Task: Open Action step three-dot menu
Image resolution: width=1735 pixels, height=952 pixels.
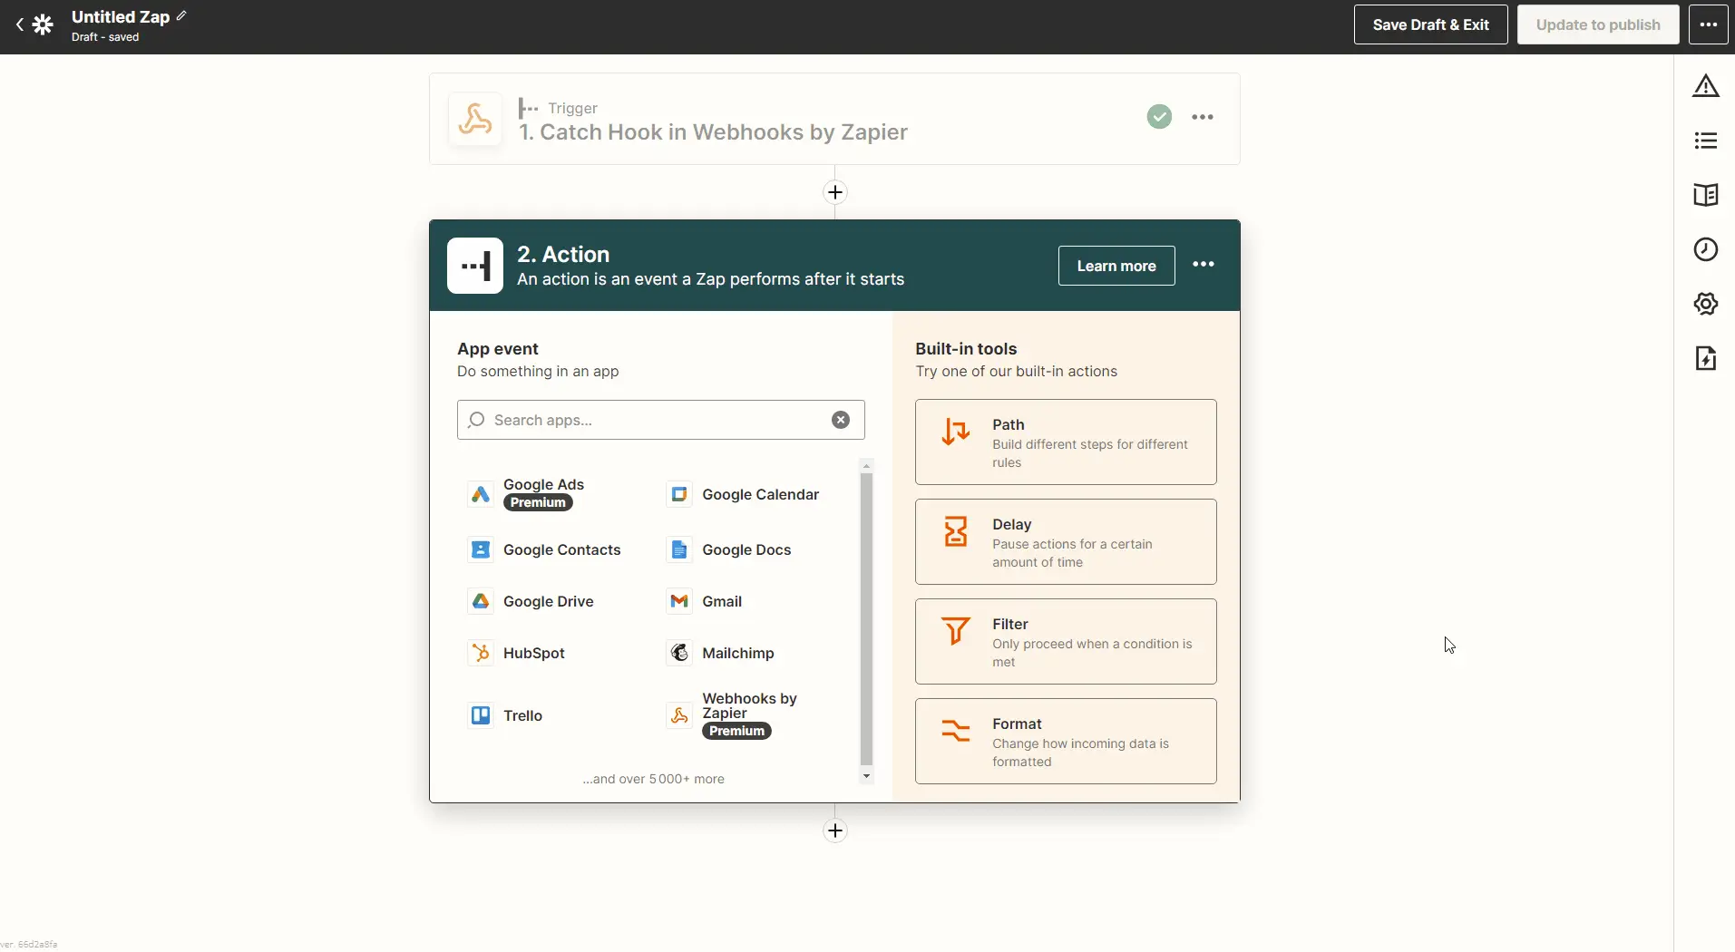Action: tap(1204, 264)
